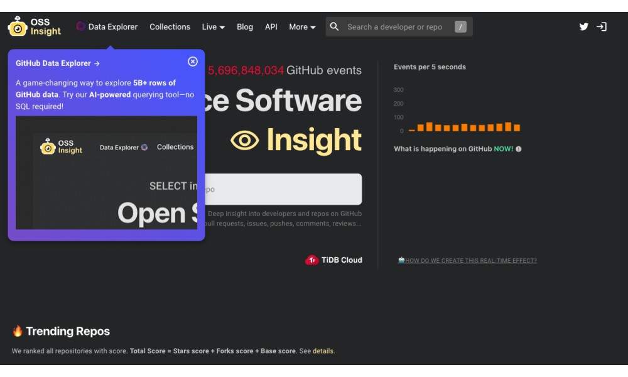Click the Data Explorer purple icon

click(x=80, y=26)
